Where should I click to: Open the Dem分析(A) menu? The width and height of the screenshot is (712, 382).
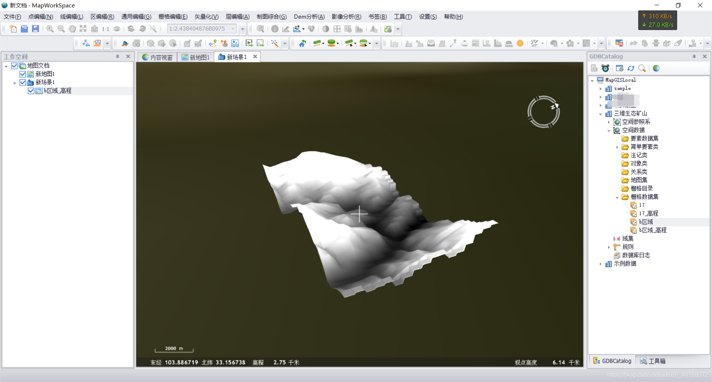(x=309, y=17)
